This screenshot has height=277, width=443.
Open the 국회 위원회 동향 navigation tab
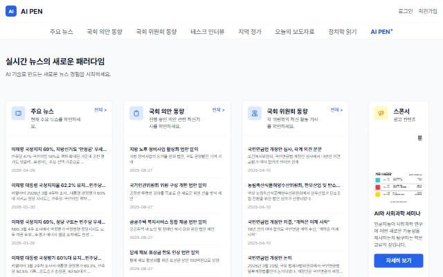(156, 32)
